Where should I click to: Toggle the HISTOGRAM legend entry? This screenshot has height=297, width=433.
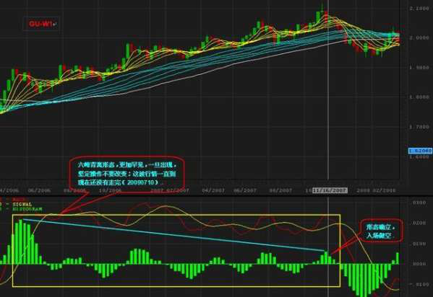27,209
